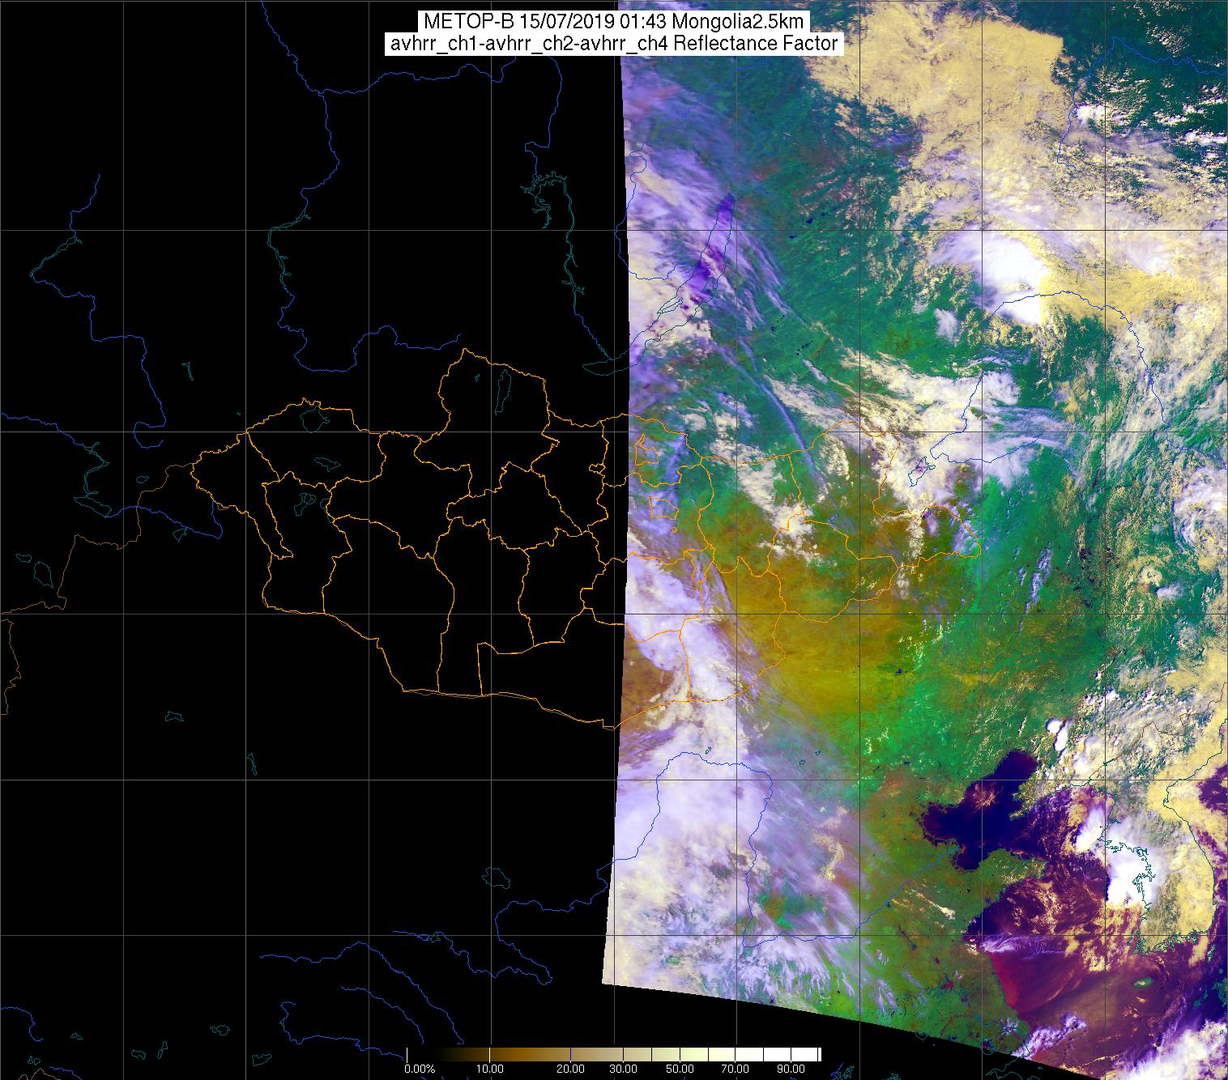Click the '50.00' colorbar label
This screenshot has height=1080, width=1228.
[x=680, y=1069]
